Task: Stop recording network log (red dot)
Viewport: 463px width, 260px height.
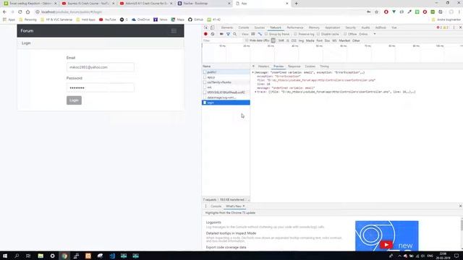Action: coord(205,34)
